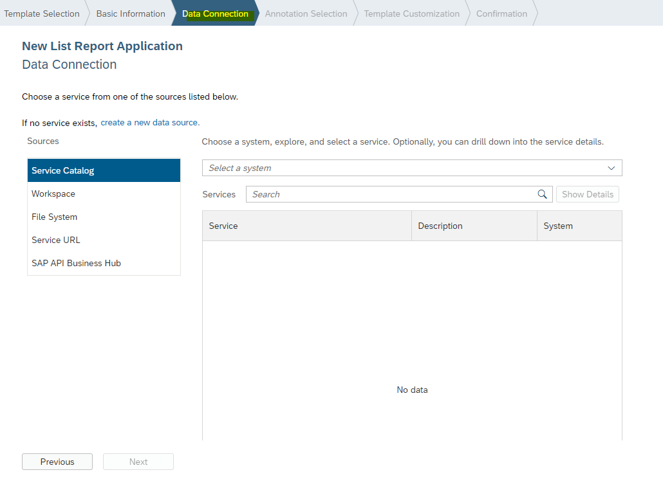Sort by the Service column header

(307, 226)
